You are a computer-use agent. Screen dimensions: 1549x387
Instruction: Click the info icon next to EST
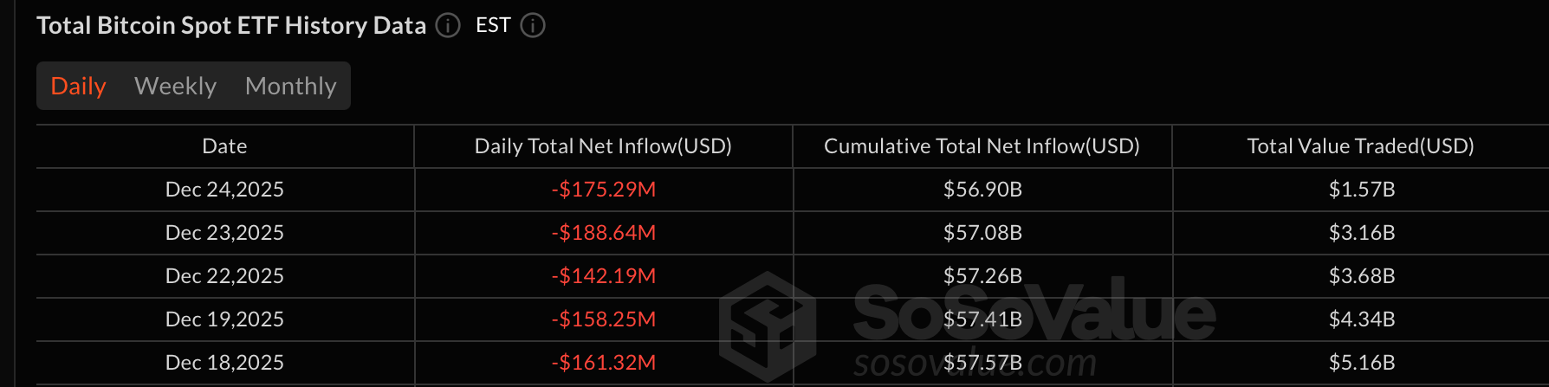[x=533, y=26]
